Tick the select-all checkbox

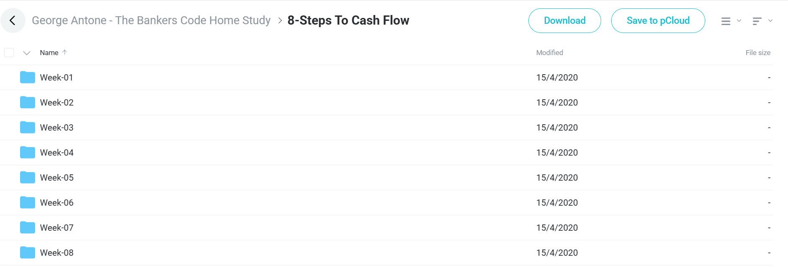(9, 53)
